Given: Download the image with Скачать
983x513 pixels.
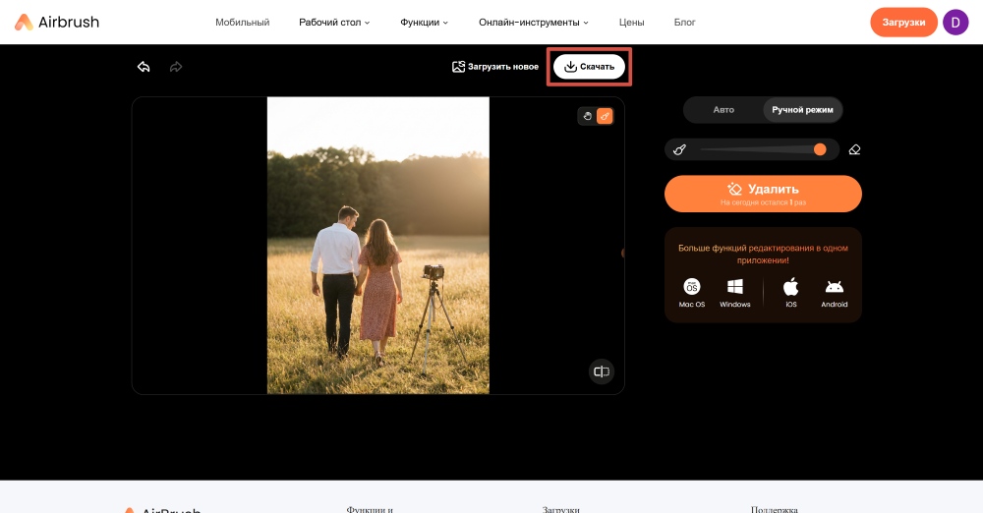Looking at the screenshot, I should [589, 67].
